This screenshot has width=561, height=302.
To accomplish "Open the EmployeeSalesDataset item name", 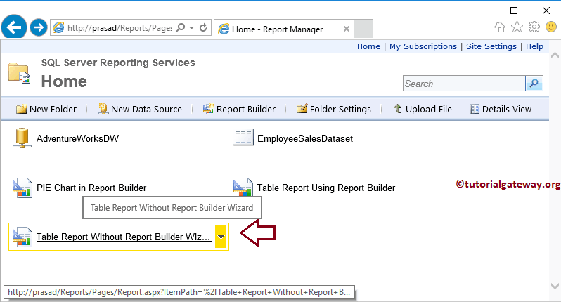I will 305,138.
